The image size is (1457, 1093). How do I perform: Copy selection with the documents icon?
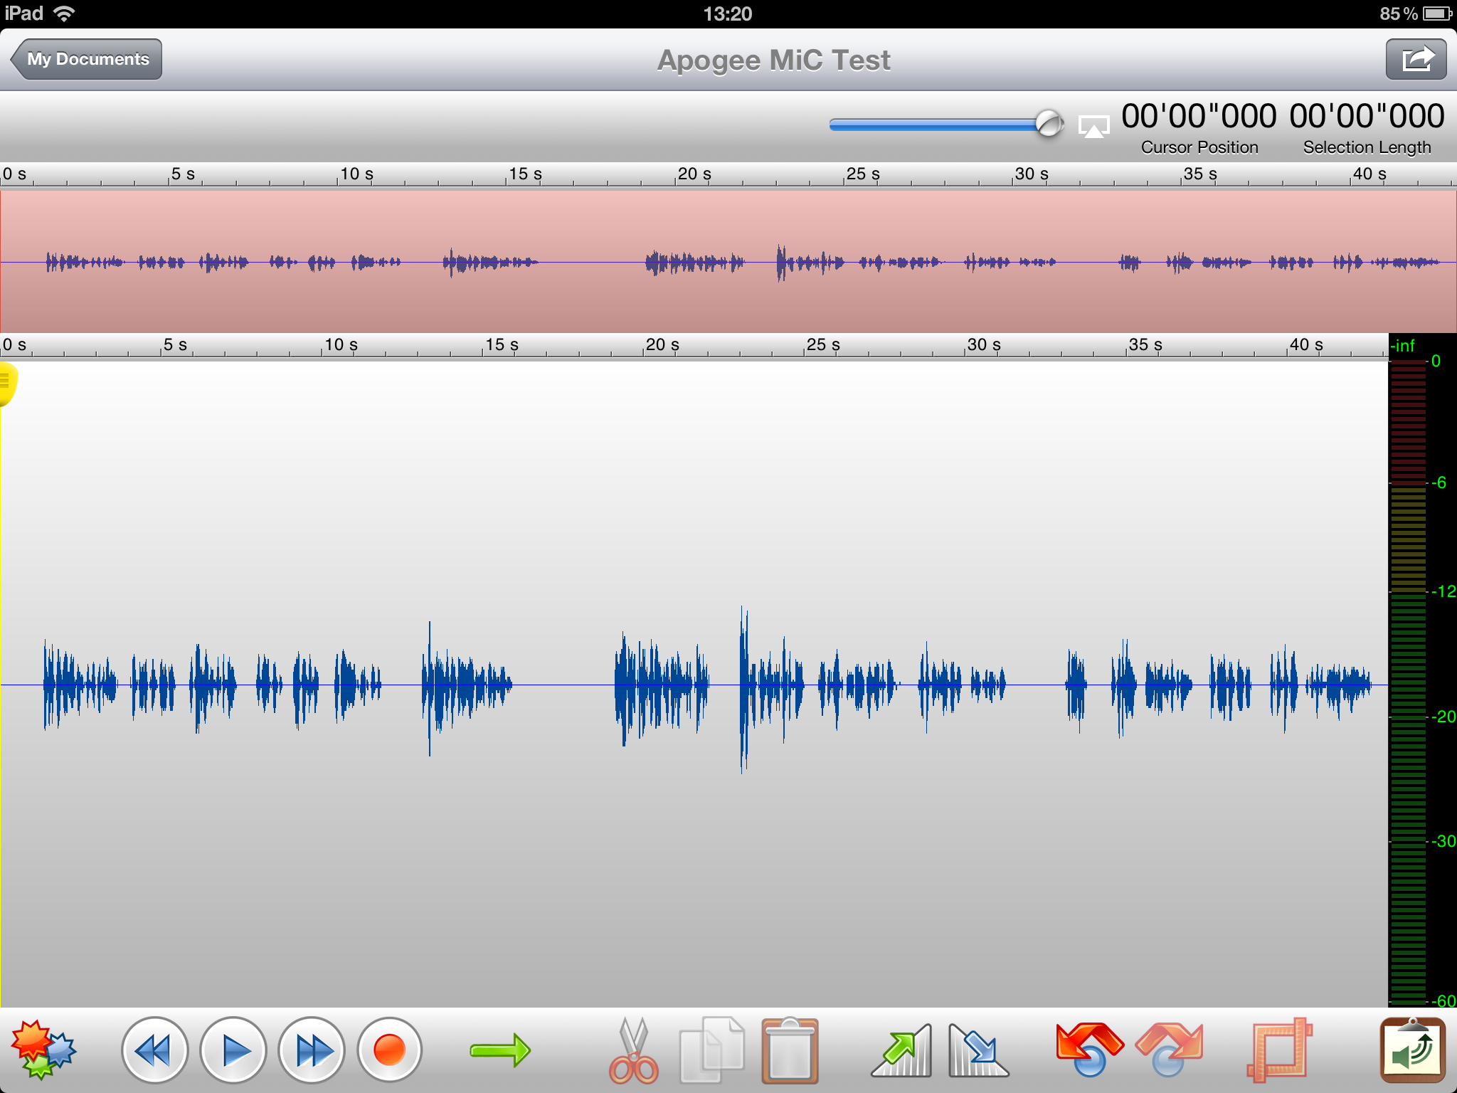[712, 1052]
